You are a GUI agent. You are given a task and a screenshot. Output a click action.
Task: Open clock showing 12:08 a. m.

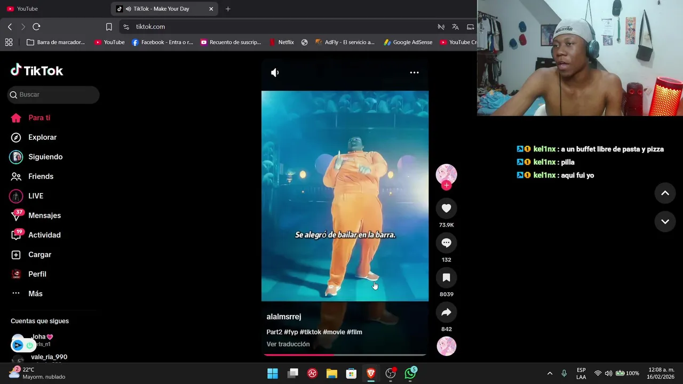(x=661, y=373)
